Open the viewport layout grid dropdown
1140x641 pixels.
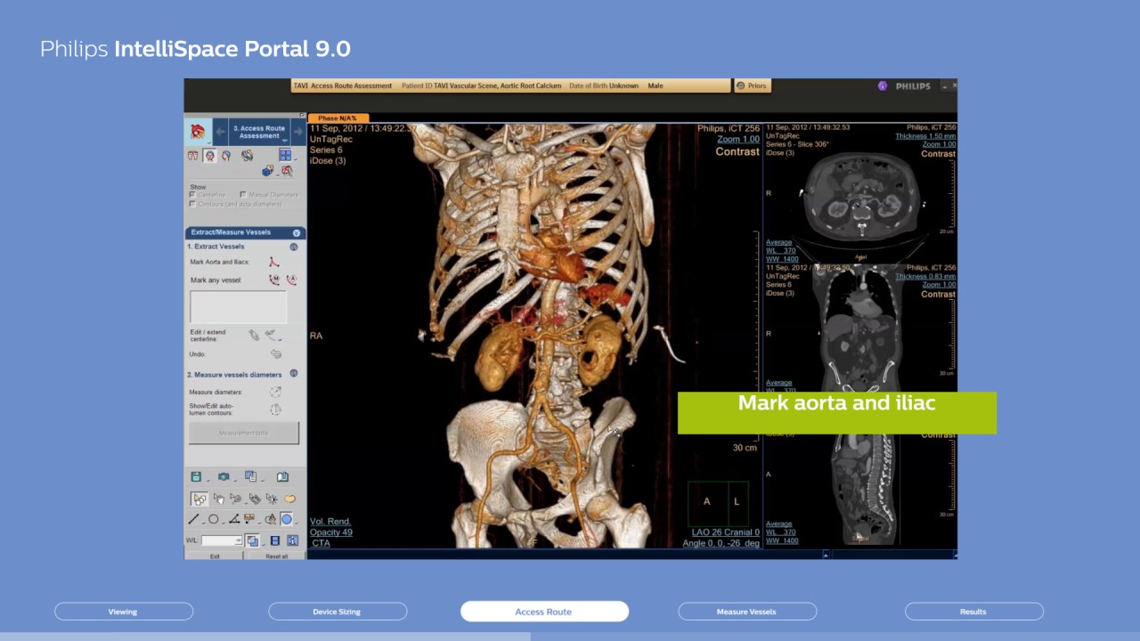pyautogui.click(x=287, y=155)
